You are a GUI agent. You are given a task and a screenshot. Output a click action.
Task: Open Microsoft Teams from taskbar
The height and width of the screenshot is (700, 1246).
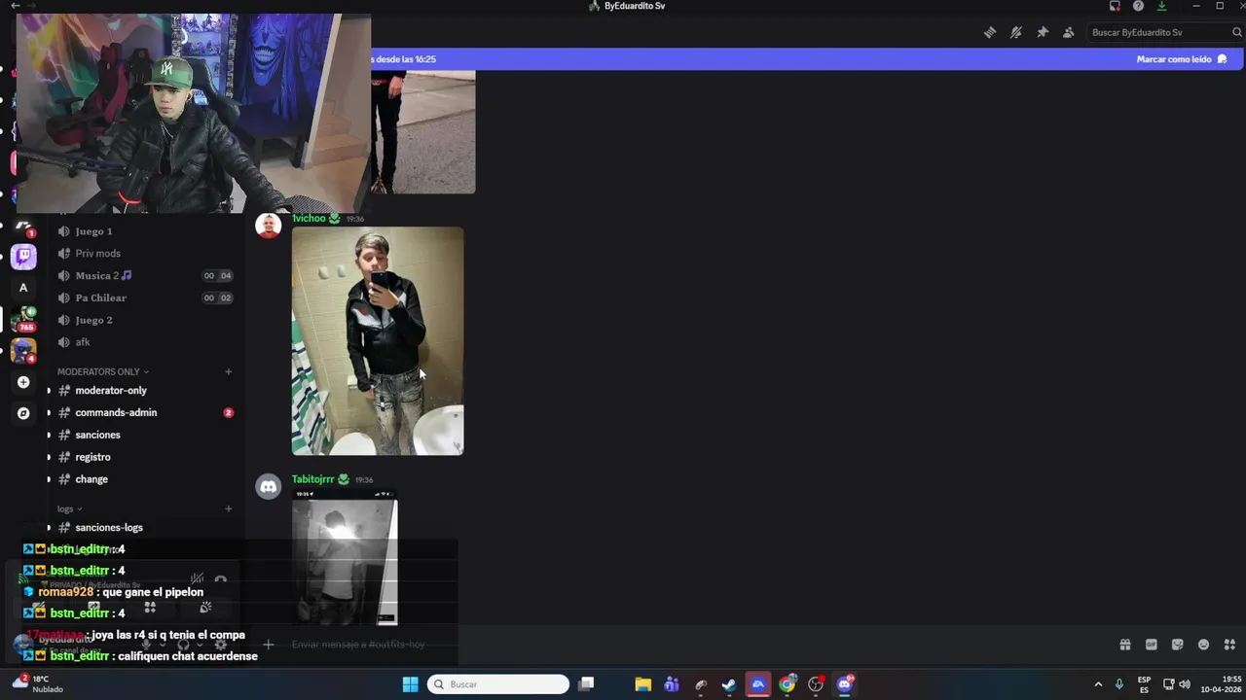click(x=672, y=684)
